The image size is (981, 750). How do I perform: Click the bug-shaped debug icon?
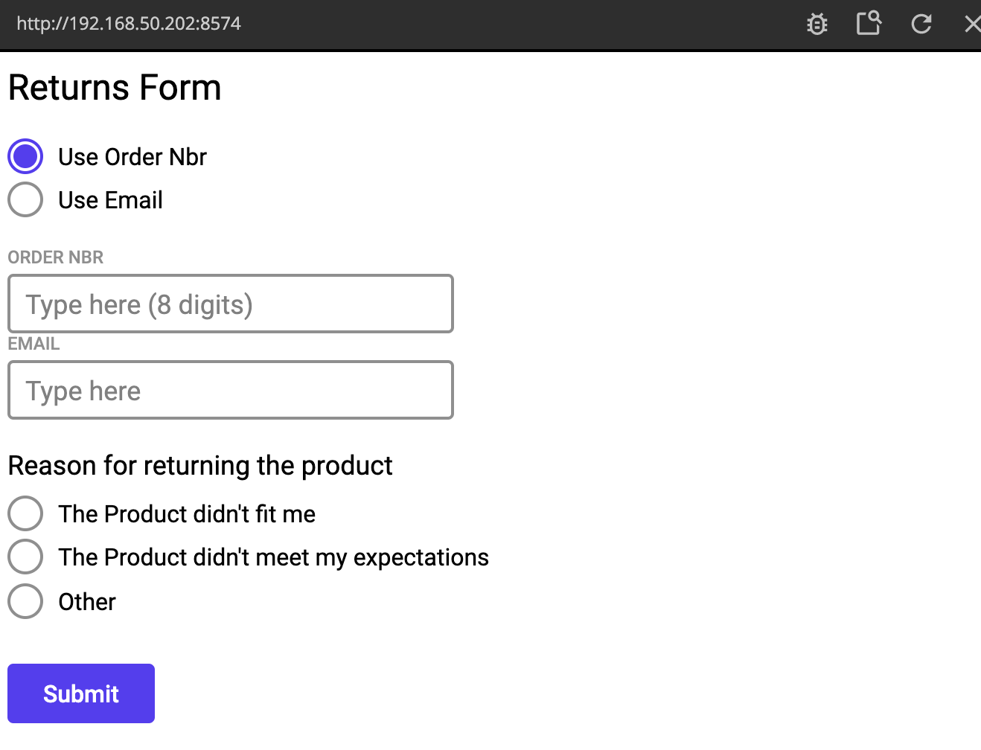tap(817, 25)
